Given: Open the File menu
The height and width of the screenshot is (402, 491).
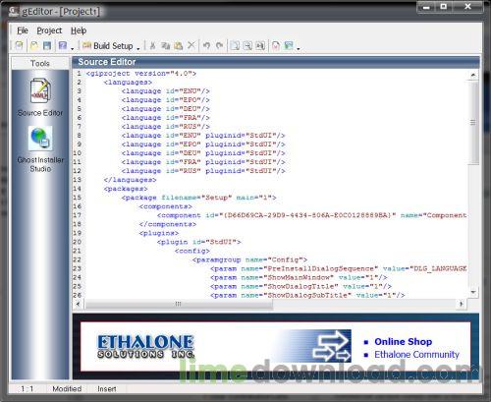Looking at the screenshot, I should pyautogui.click(x=23, y=30).
